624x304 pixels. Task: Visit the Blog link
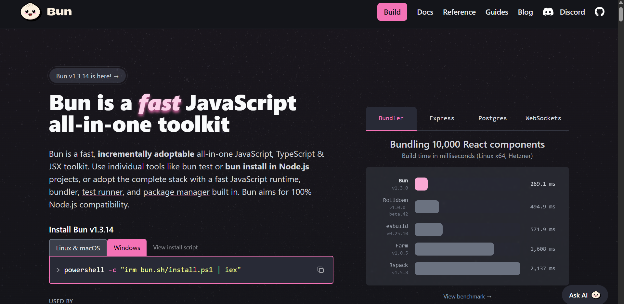(x=525, y=12)
